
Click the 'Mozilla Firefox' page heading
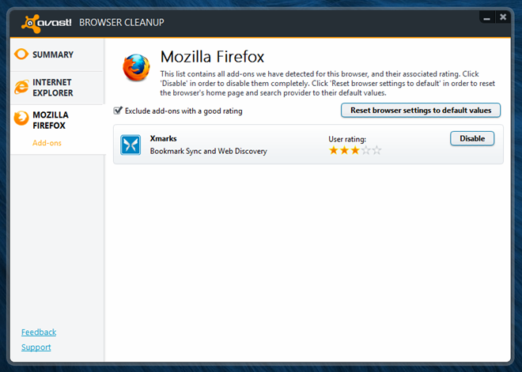pyautogui.click(x=212, y=57)
